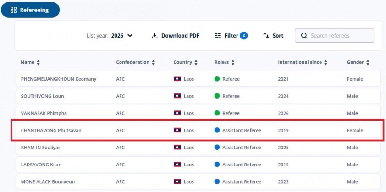Click the sort arrows icon
The image size is (386, 192).
coord(266,36)
